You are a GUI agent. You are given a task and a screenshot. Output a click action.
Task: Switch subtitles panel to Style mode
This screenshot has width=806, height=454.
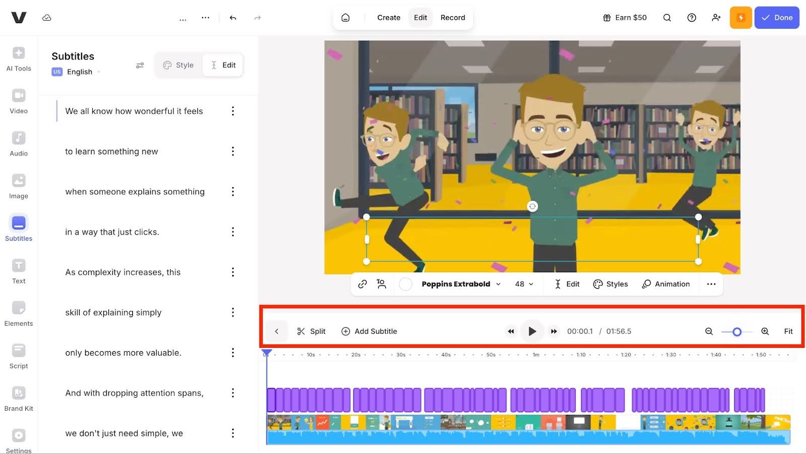click(x=178, y=65)
